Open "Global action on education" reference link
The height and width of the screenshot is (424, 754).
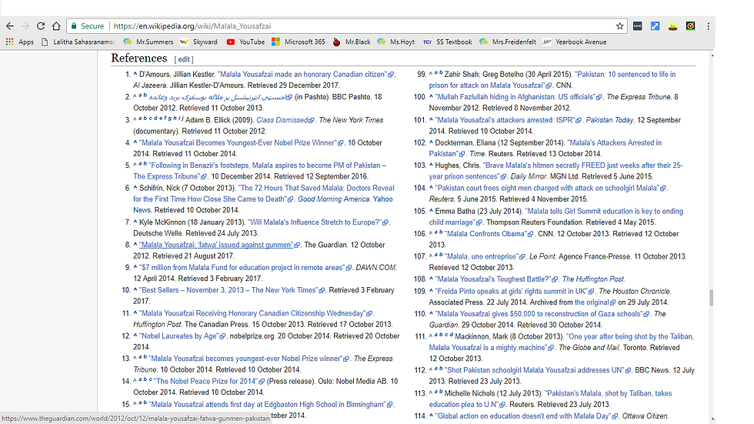click(x=526, y=416)
